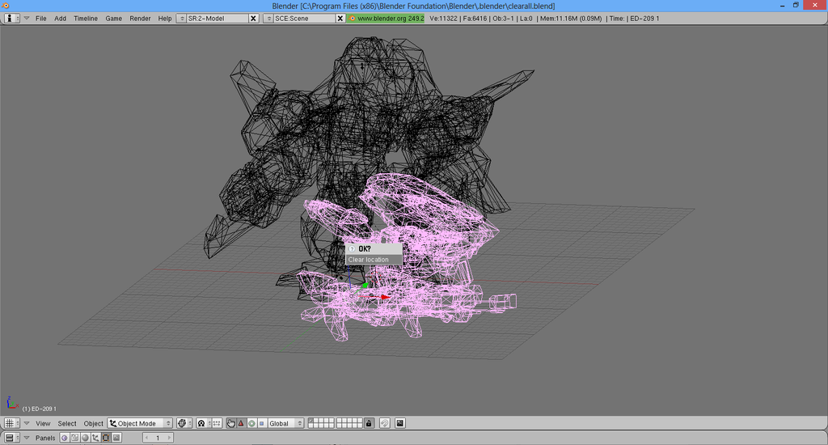The height and width of the screenshot is (445, 828).
Task: Toggle move object centers only
Action: [x=217, y=423]
